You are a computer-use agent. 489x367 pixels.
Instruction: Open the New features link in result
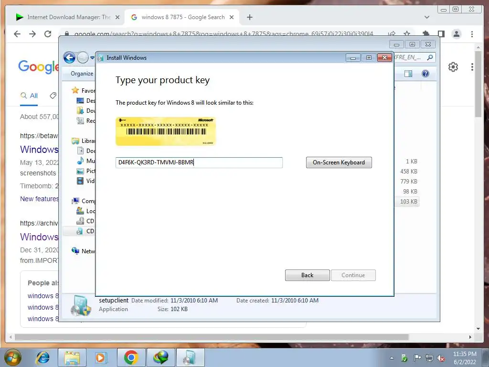coord(39,199)
